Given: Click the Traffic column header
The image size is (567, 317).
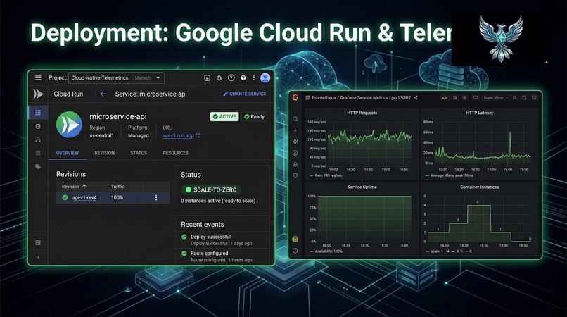Looking at the screenshot, I should [x=117, y=187].
